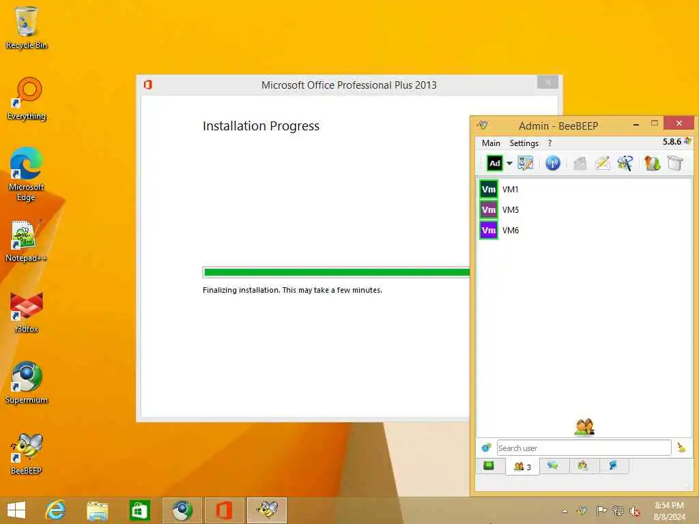Select the BeeBEEP desktop shortcut

coord(27,454)
